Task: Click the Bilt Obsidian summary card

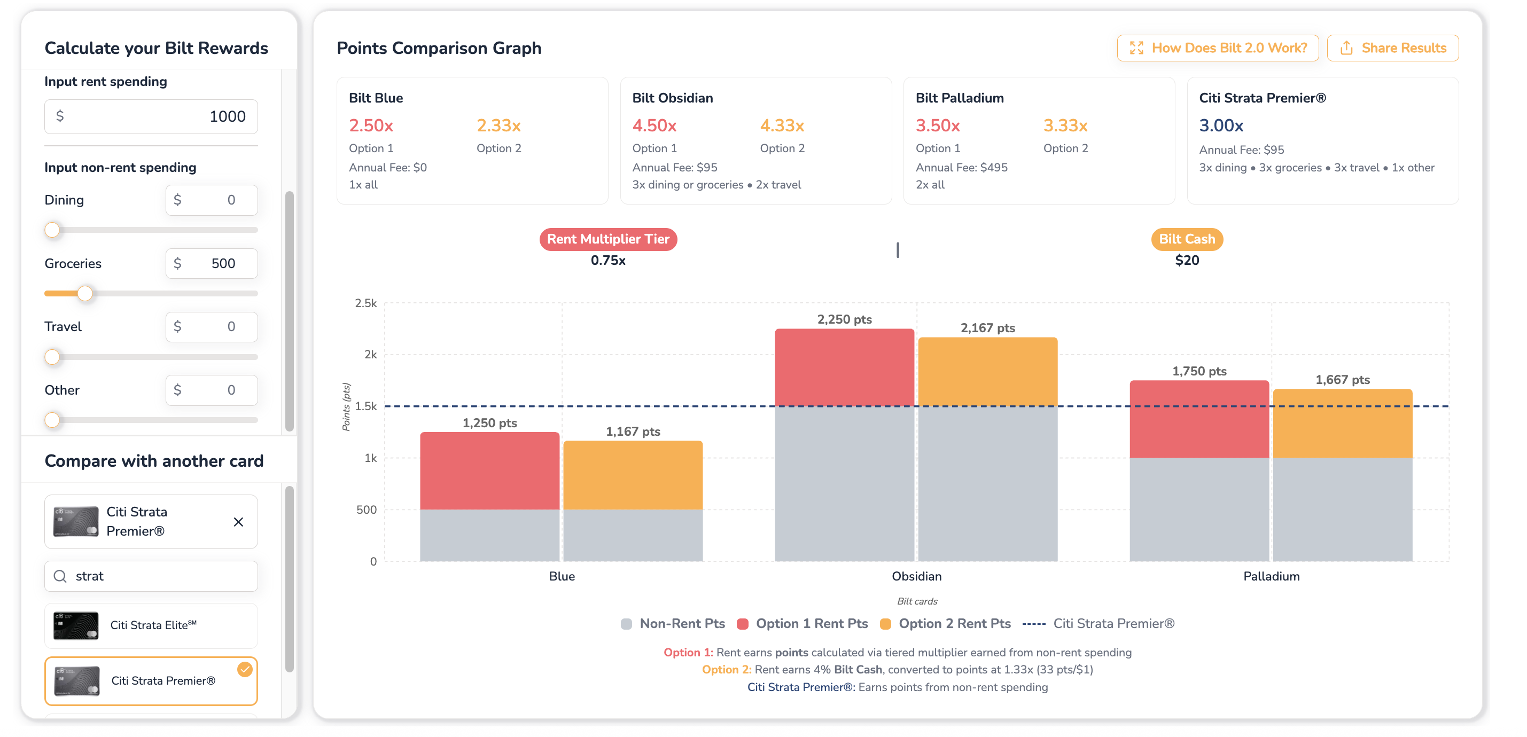Action: [756, 140]
